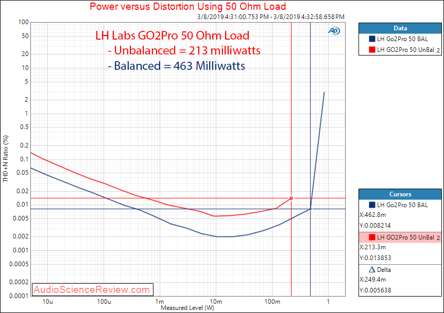444x313 pixels.
Task: Select "LH GO2Pro 50 UnBal" in Data legend
Action: pos(405,50)
